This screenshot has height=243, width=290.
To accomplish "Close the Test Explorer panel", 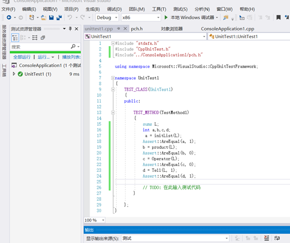I will pos(76,29).
